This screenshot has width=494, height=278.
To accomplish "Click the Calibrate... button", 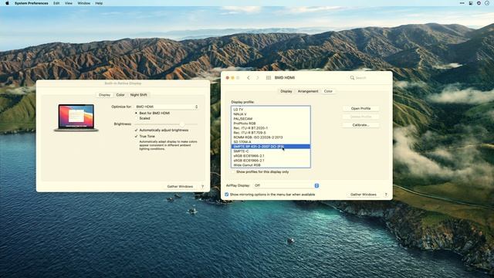I will click(x=360, y=125).
